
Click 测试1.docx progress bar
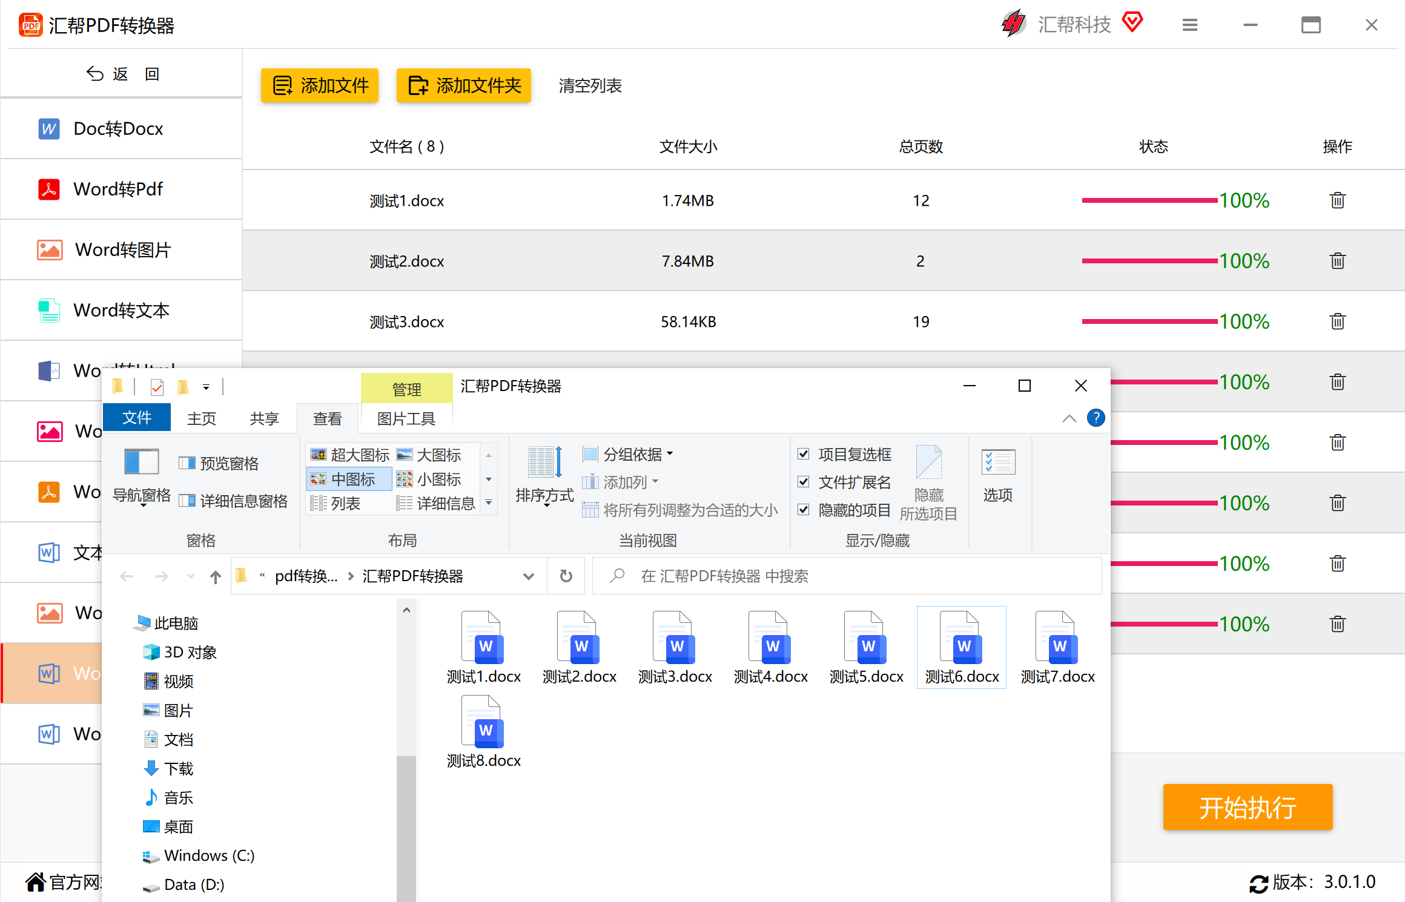tap(1149, 200)
